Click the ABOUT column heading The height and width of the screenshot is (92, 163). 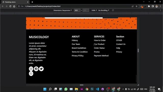pyautogui.click(x=76, y=37)
